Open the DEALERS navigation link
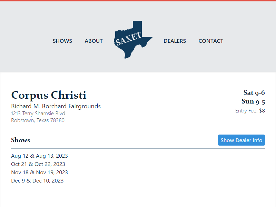 click(x=175, y=41)
